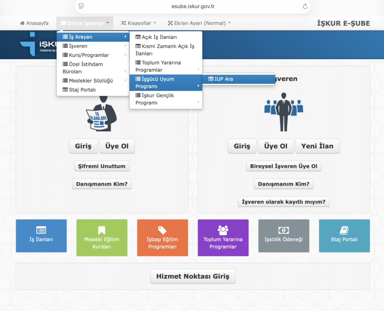Click the Şifremi Unuttum button
This screenshot has height=311, width=384.
(x=102, y=166)
